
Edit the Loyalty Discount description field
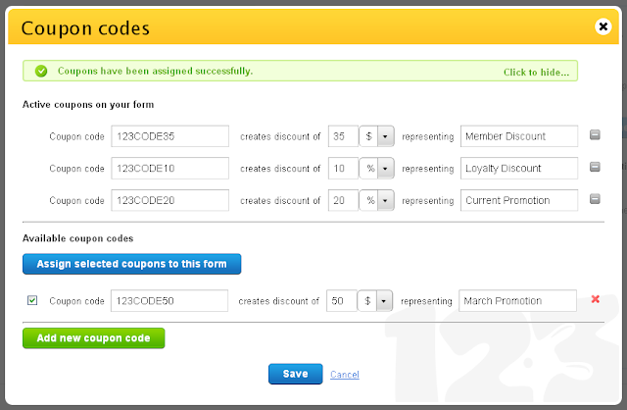click(519, 168)
